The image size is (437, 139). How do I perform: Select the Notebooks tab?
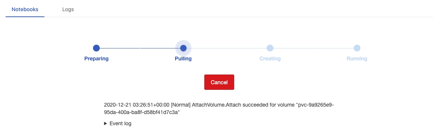(25, 9)
